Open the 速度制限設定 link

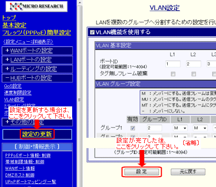(18, 93)
